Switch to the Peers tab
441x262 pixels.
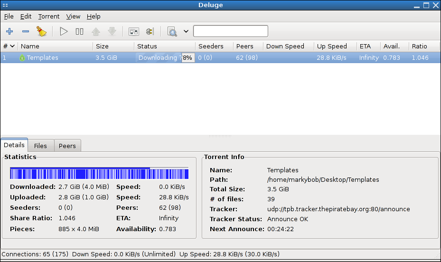pos(67,146)
